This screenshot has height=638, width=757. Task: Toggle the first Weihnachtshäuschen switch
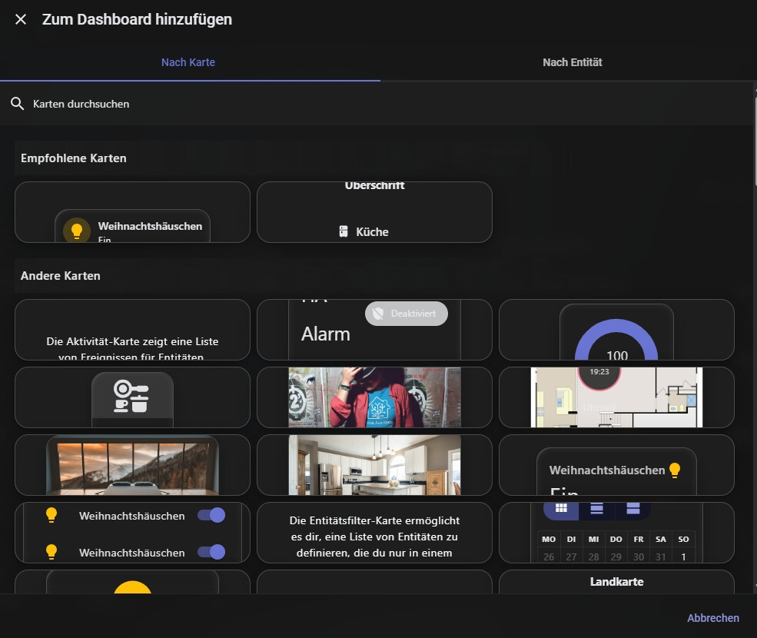click(211, 516)
